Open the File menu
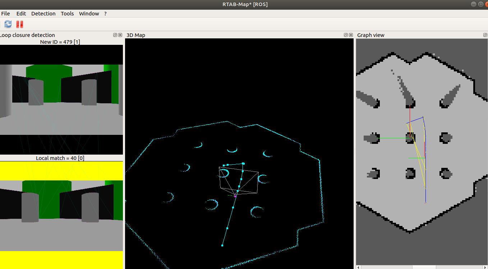The image size is (488, 269). pyautogui.click(x=5, y=14)
